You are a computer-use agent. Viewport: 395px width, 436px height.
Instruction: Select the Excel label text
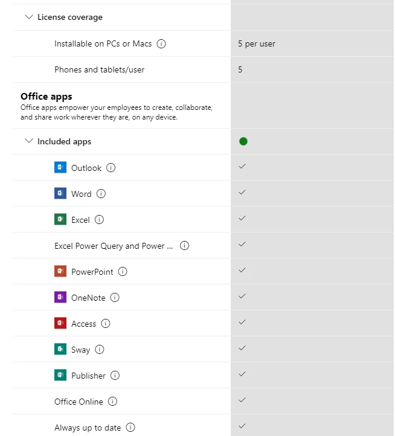coord(80,220)
